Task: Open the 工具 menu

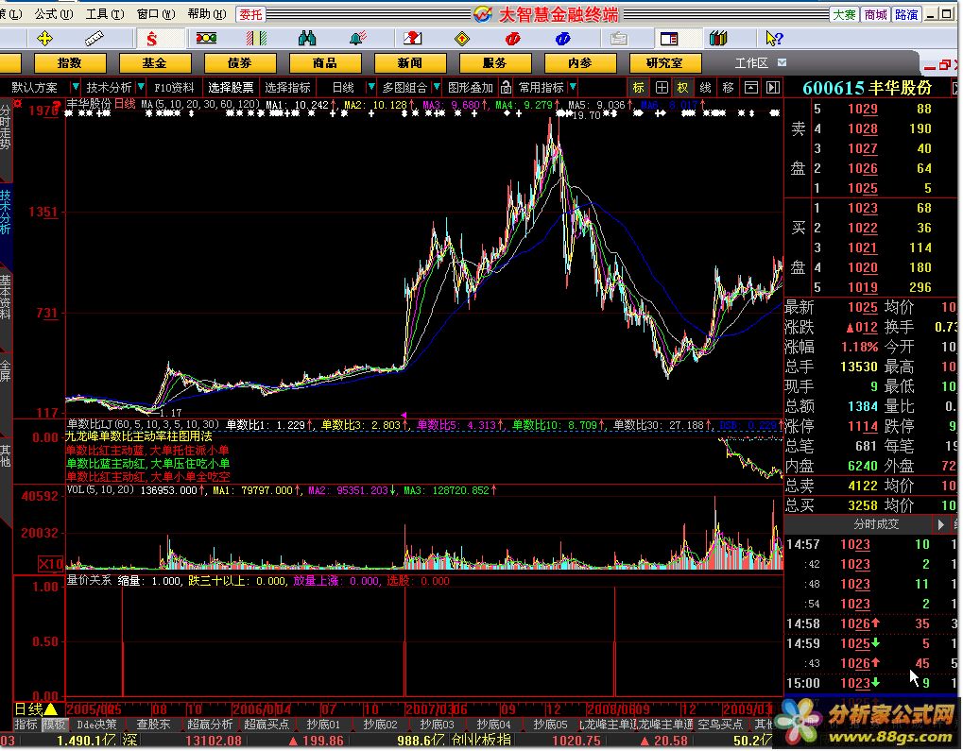Action: click(x=104, y=13)
